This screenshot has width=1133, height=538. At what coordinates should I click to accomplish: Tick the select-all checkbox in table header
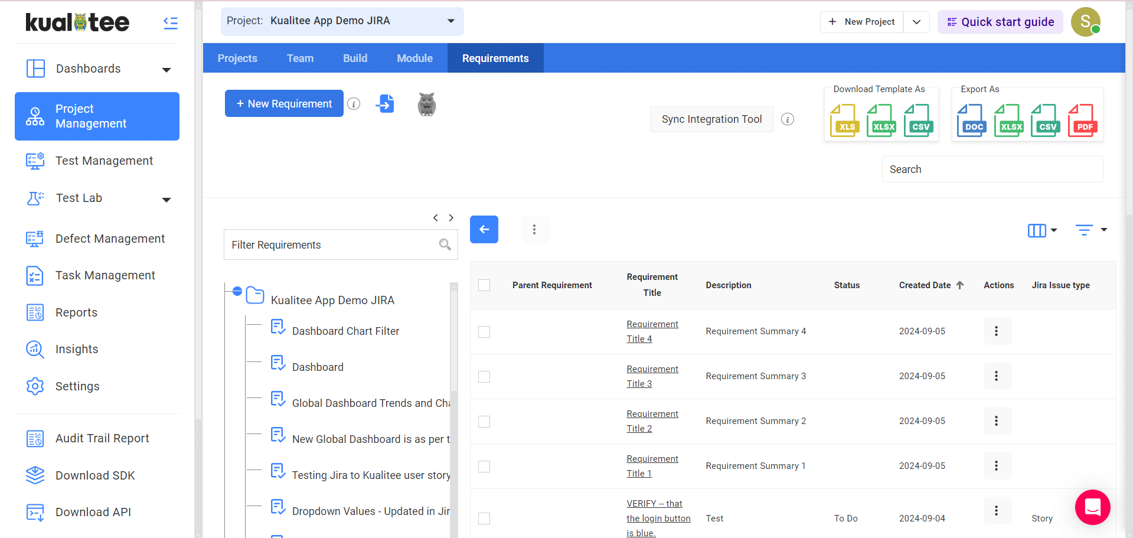[x=484, y=285]
